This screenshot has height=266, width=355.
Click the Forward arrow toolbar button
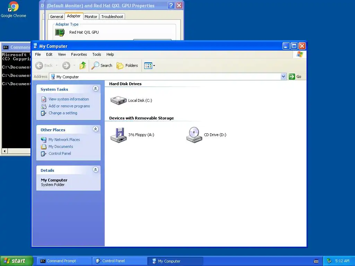coord(66,65)
